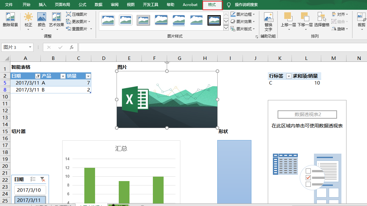The width and height of the screenshot is (367, 206).
Task: Select the 2017/3/11 slicer button
Action: click(x=30, y=200)
